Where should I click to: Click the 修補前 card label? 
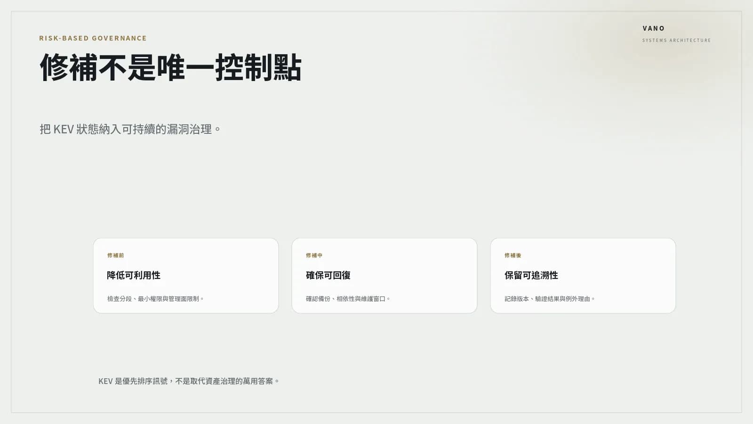[x=116, y=255]
